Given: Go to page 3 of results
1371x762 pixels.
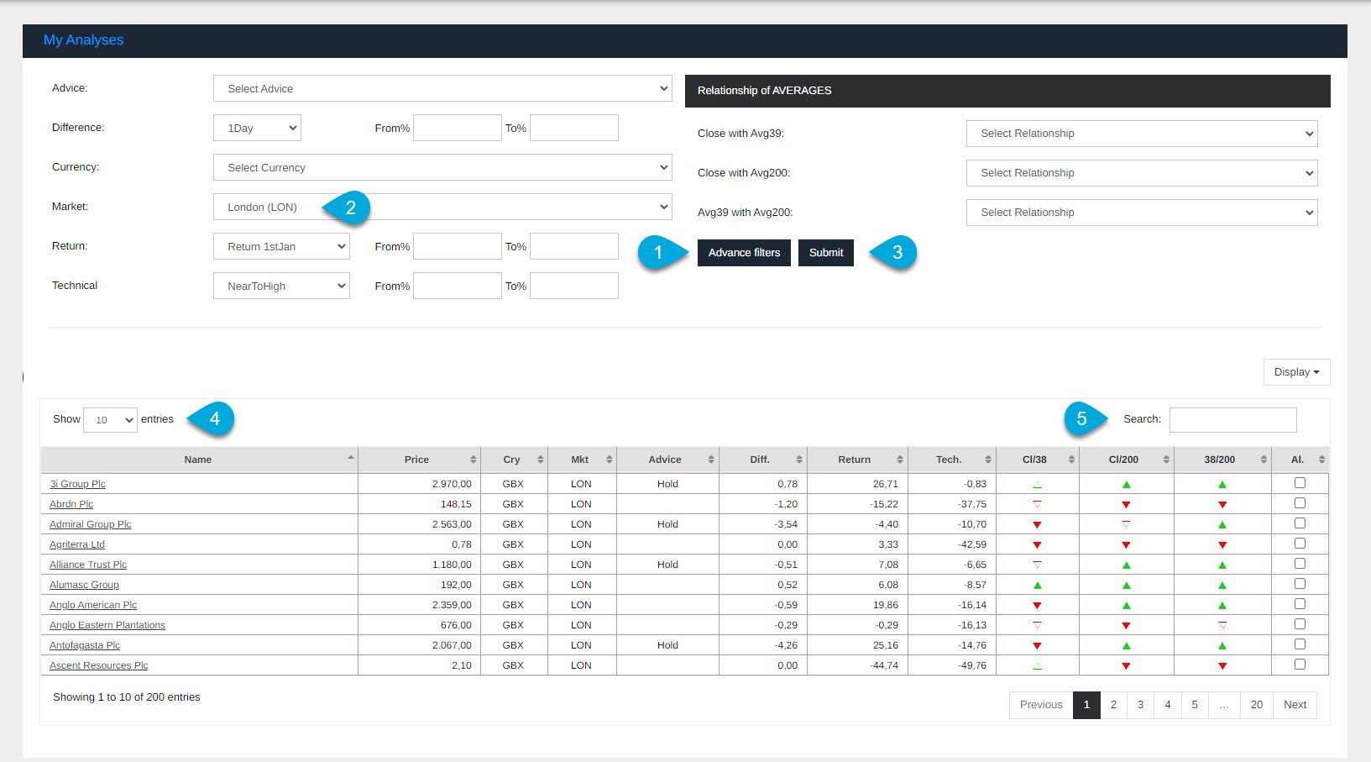Looking at the screenshot, I should [x=1140, y=705].
